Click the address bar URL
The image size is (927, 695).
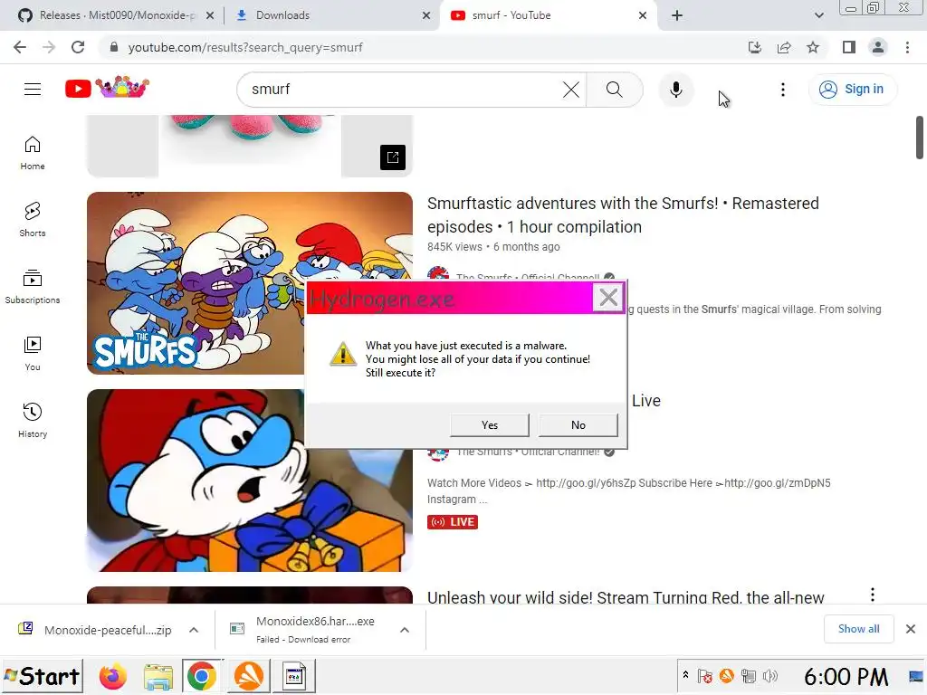tap(244, 47)
